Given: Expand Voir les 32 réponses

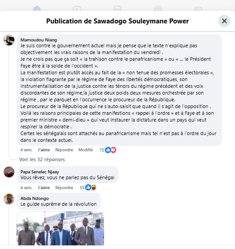Looking at the screenshot, I should click(x=42, y=159).
